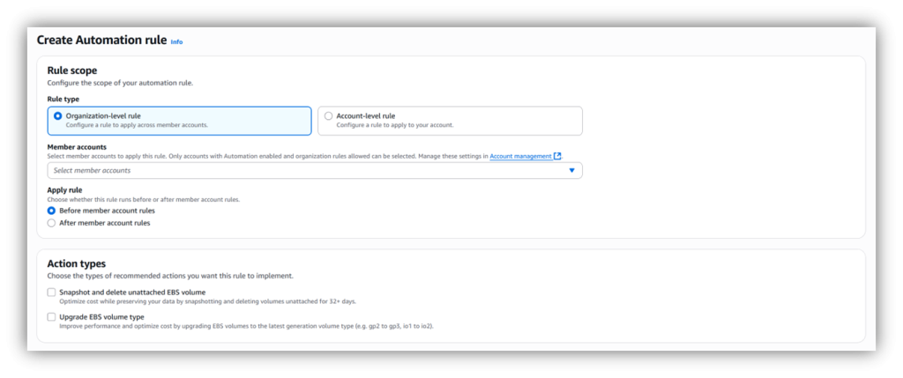Select After member account rules option
903x378 pixels.
point(51,223)
